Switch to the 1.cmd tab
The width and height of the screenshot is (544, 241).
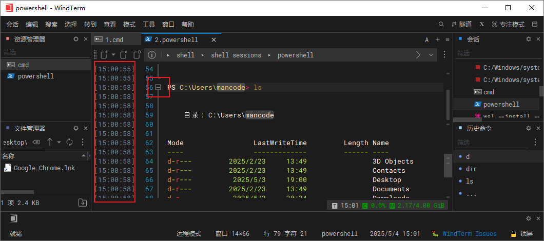pos(114,39)
